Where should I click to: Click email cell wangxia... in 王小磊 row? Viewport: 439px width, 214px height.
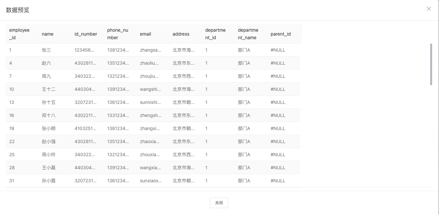coord(150,168)
